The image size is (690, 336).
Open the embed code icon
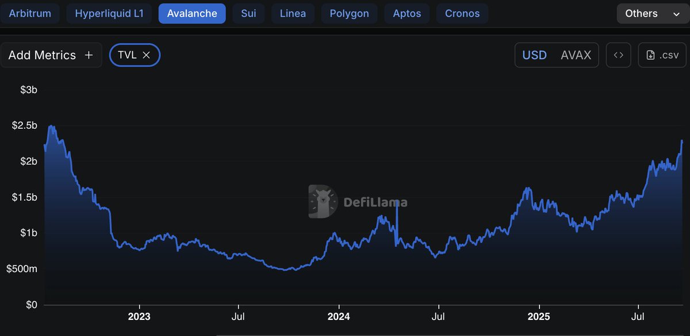point(618,55)
